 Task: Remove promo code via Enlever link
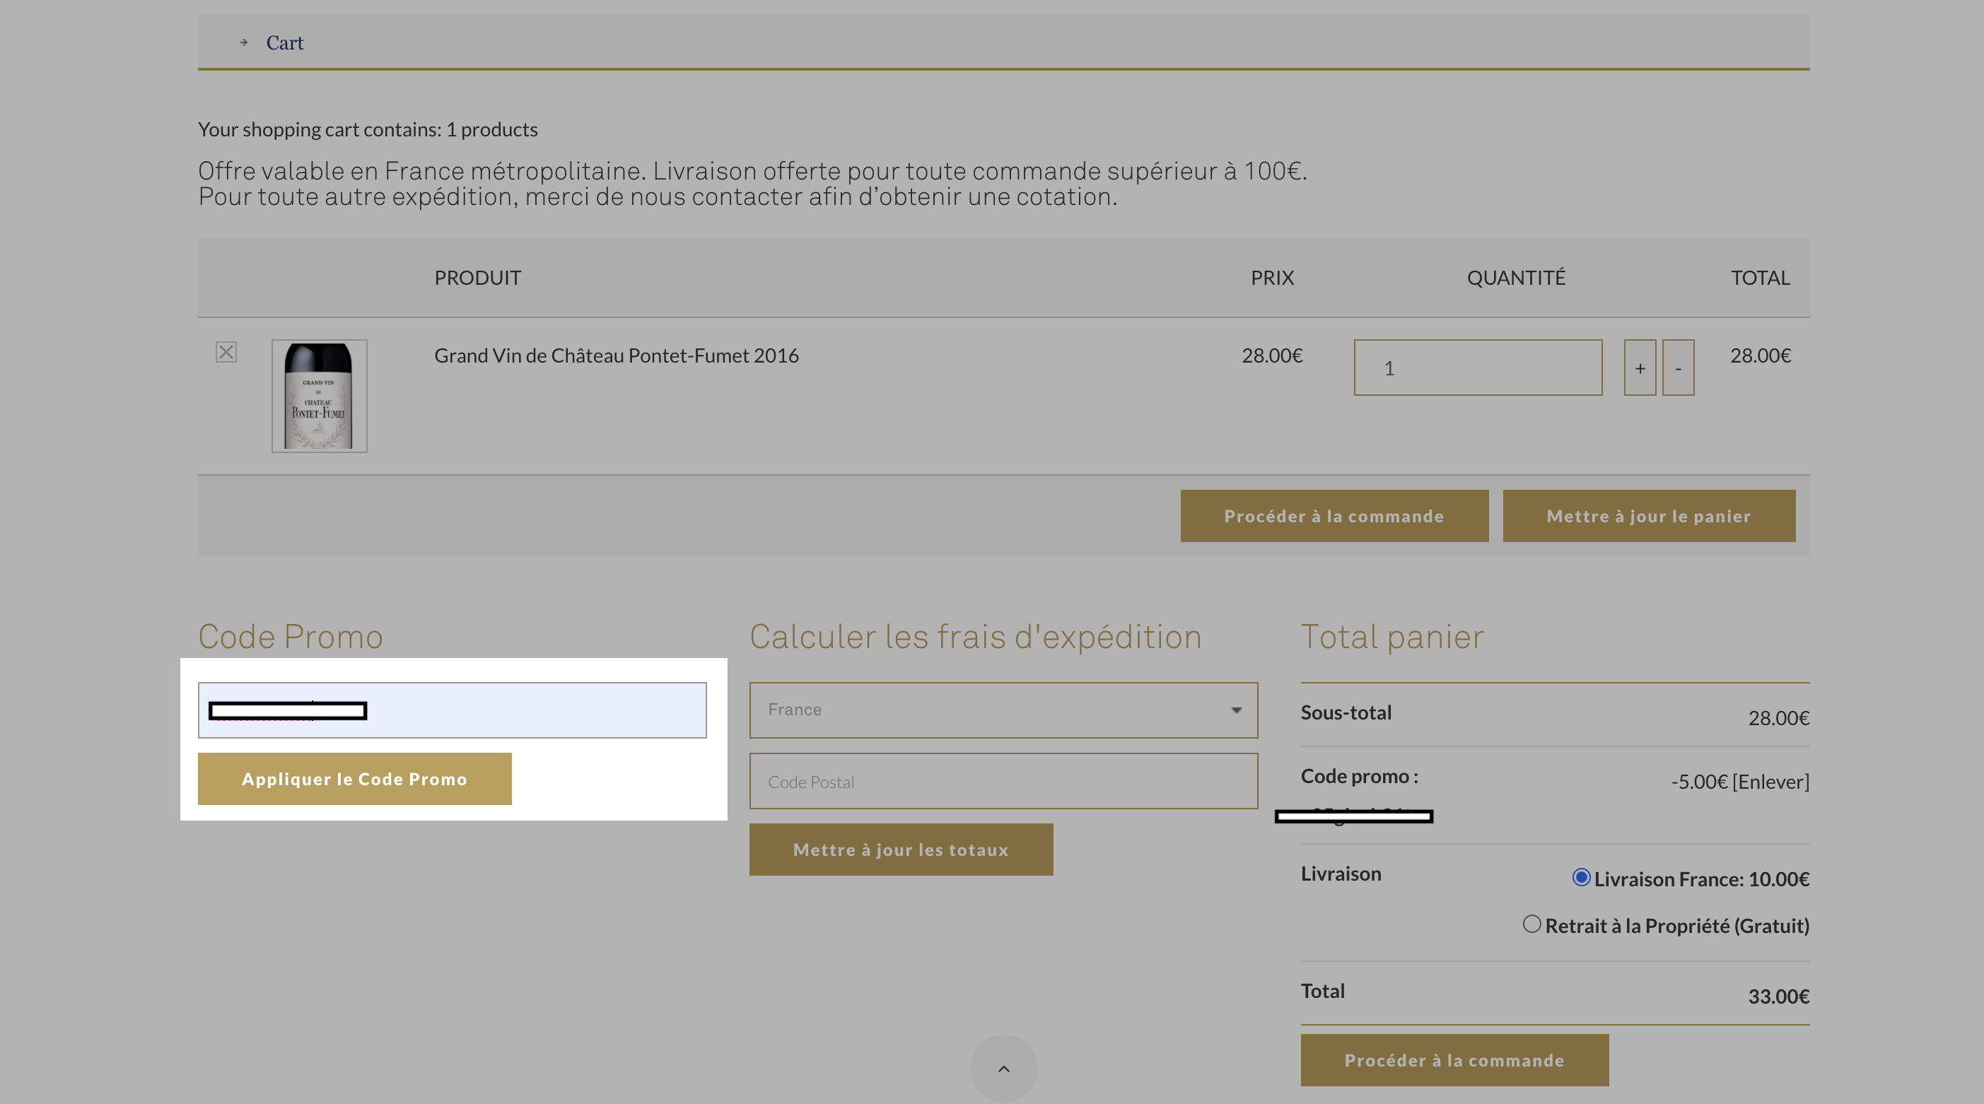click(x=1770, y=782)
